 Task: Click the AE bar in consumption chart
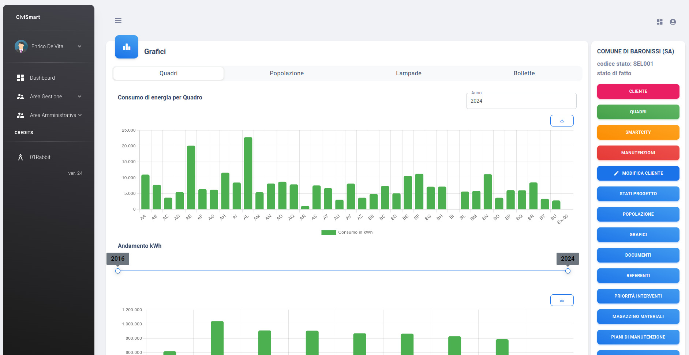click(191, 178)
